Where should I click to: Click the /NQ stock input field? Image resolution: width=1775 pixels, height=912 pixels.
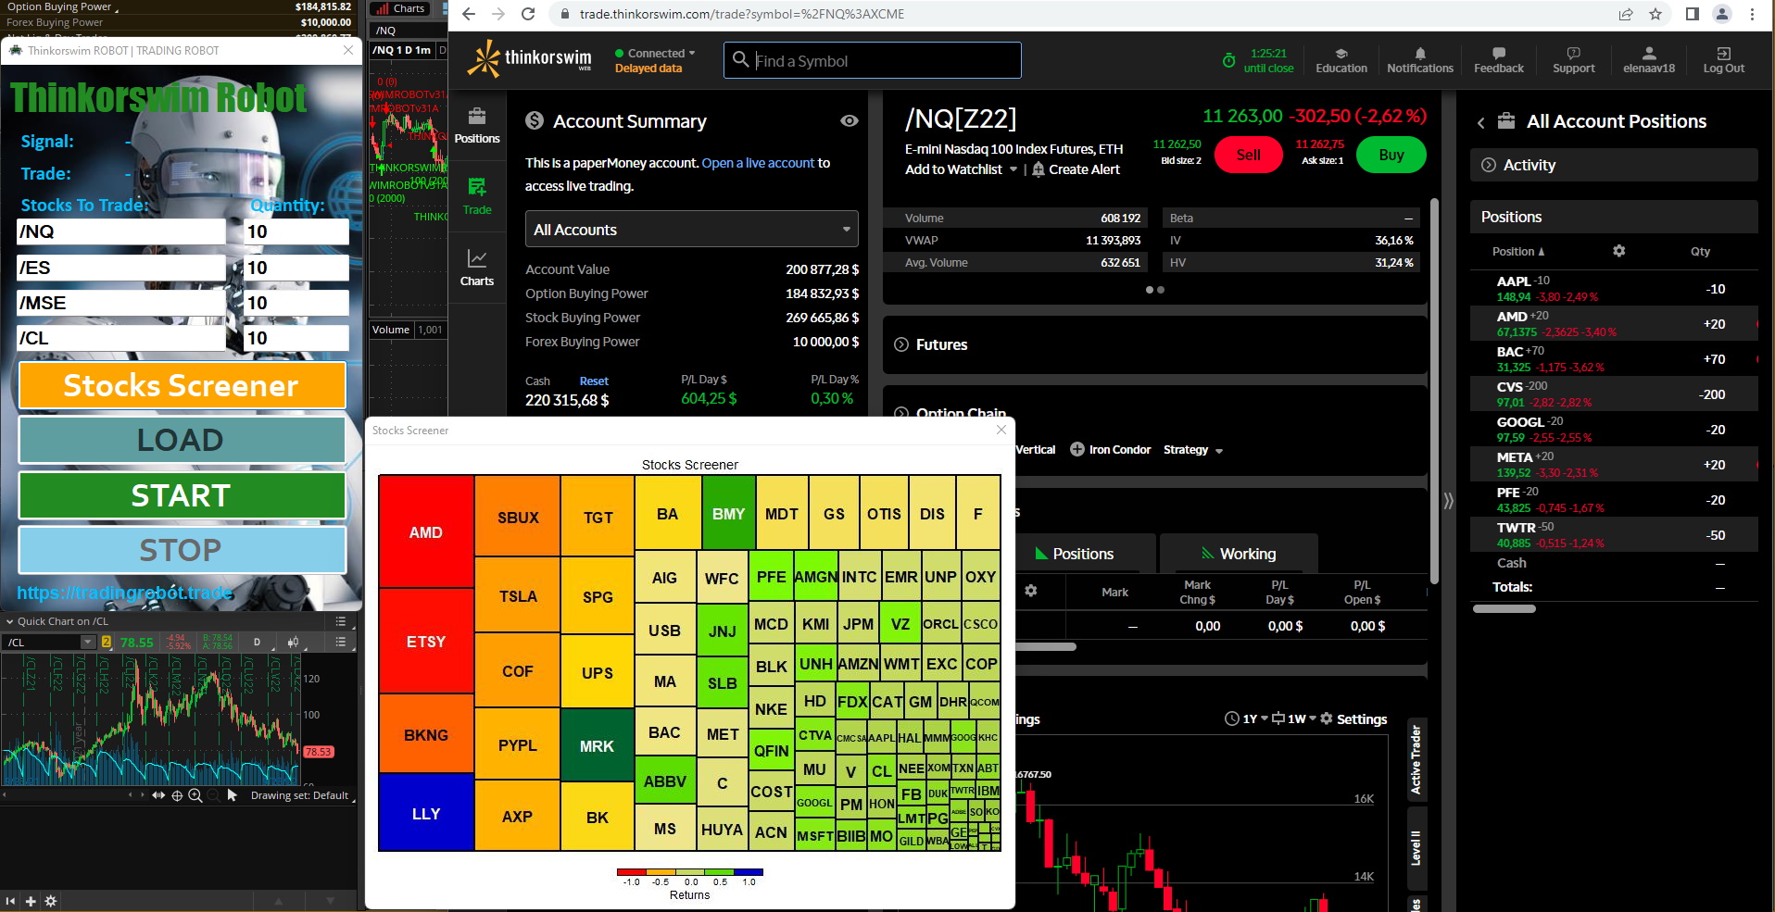pos(121,231)
